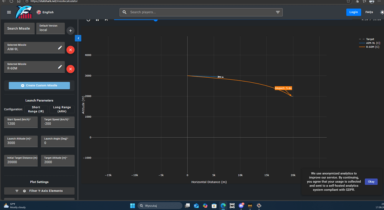The height and width of the screenshot is (210, 384).
Task: Click the Horizontal Distance (m) axis title
Action: point(209,182)
